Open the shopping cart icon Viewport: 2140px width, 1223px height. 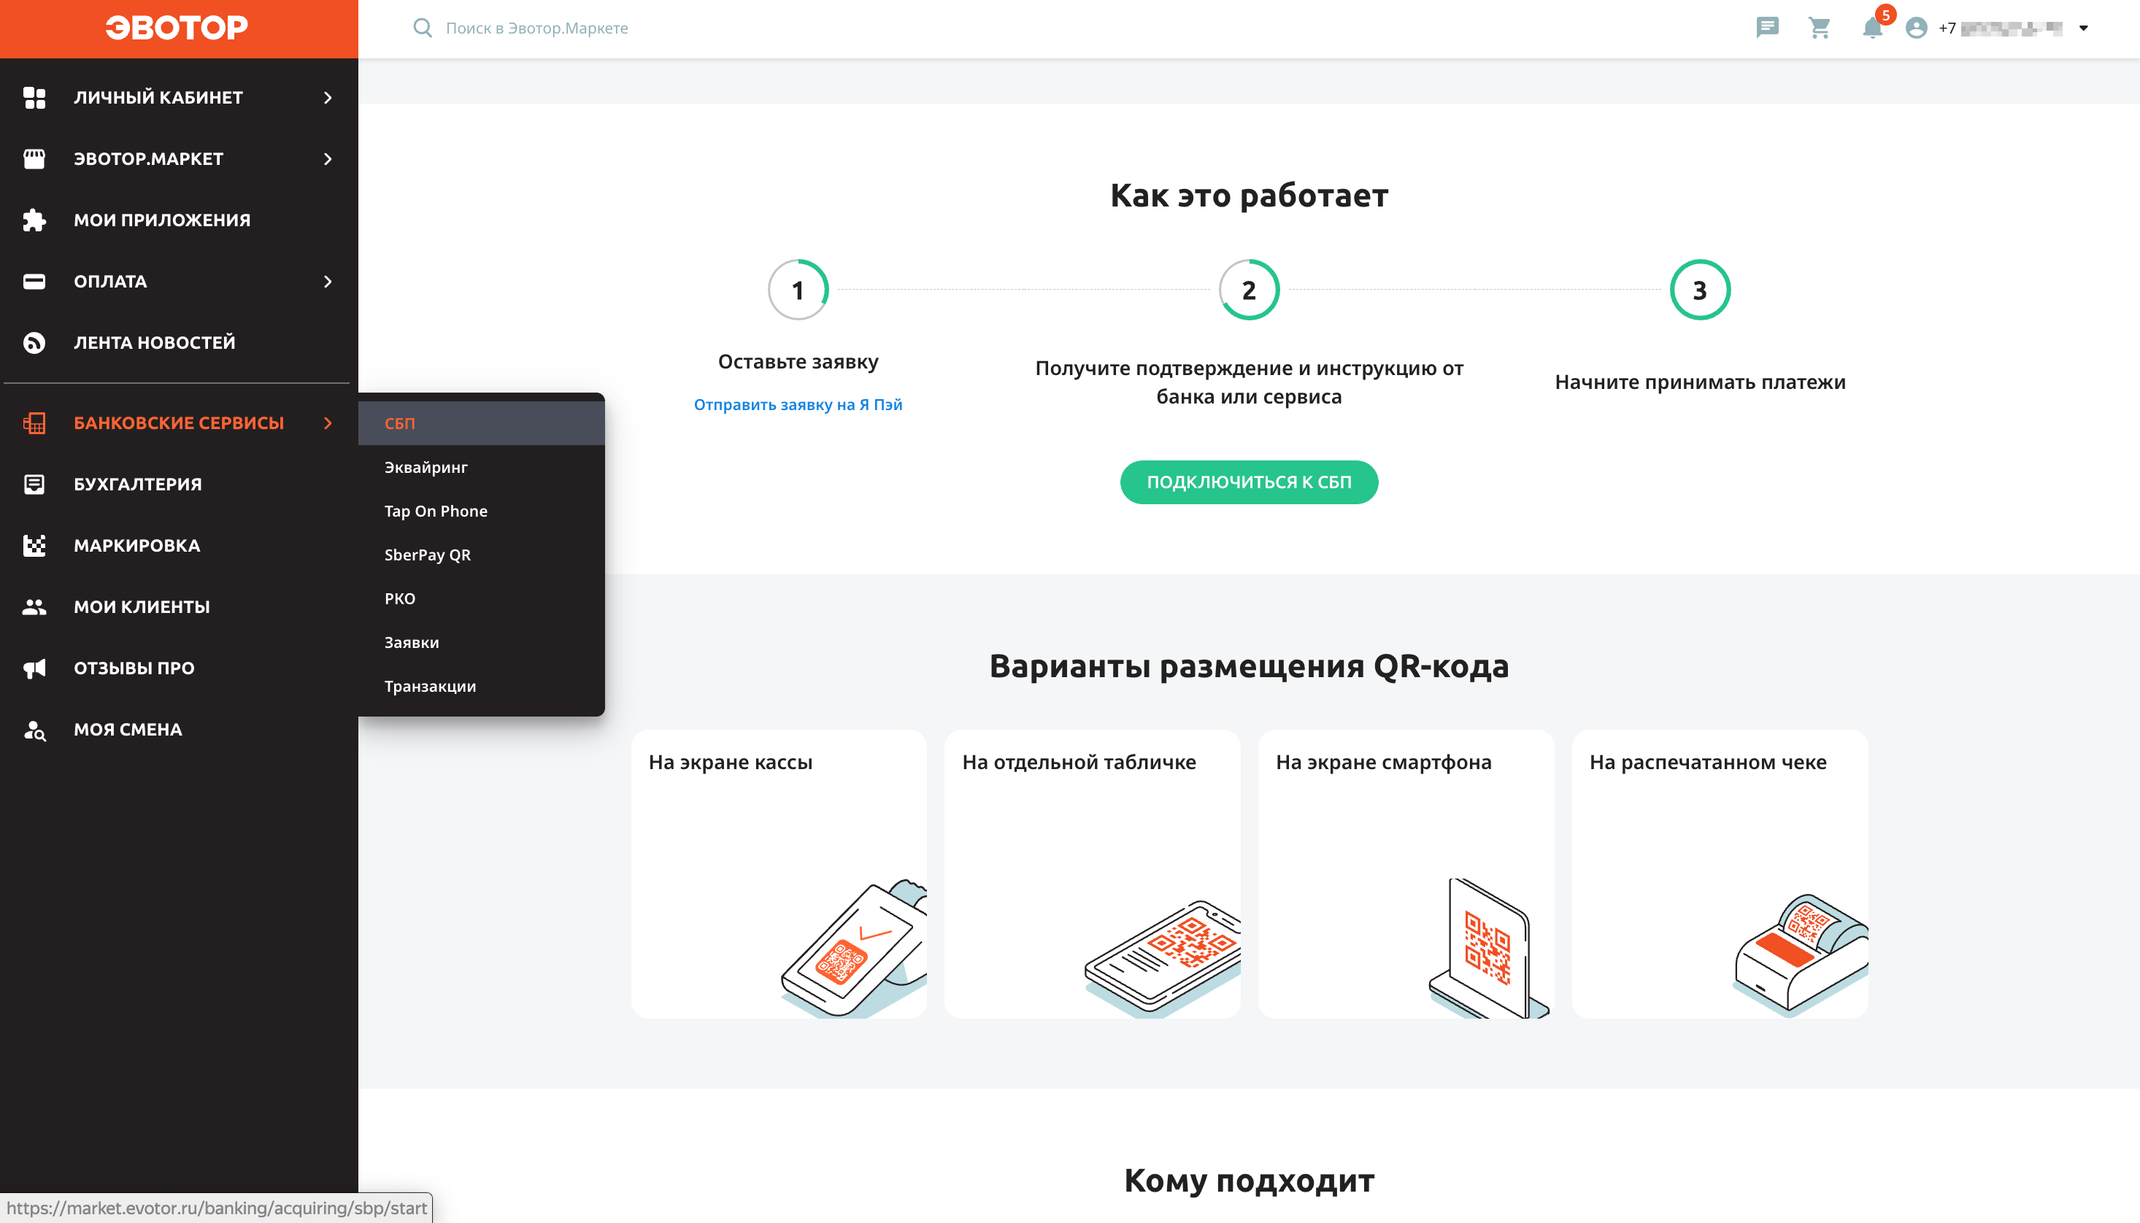[x=1819, y=28]
